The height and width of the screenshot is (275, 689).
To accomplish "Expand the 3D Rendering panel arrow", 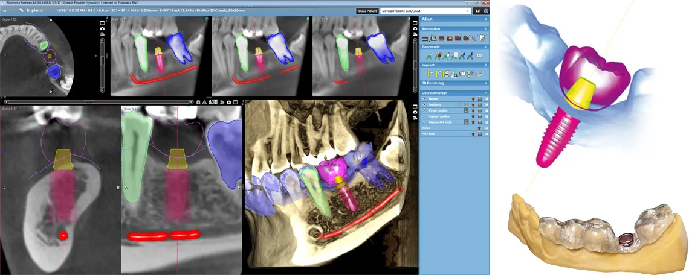I will 485,83.
